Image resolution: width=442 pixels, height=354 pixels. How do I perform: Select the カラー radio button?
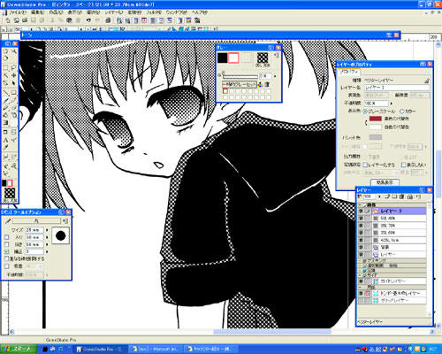tap(401, 112)
